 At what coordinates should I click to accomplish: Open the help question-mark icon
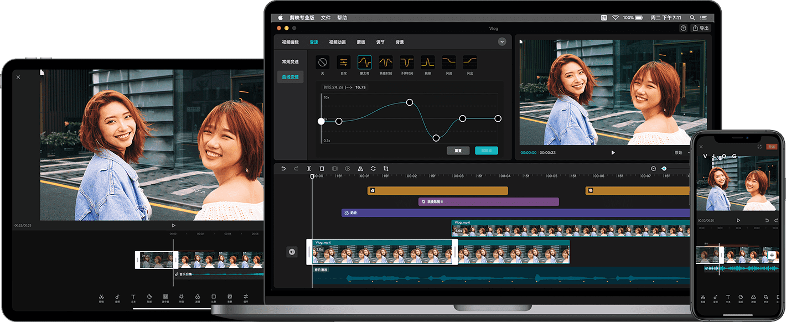click(683, 28)
